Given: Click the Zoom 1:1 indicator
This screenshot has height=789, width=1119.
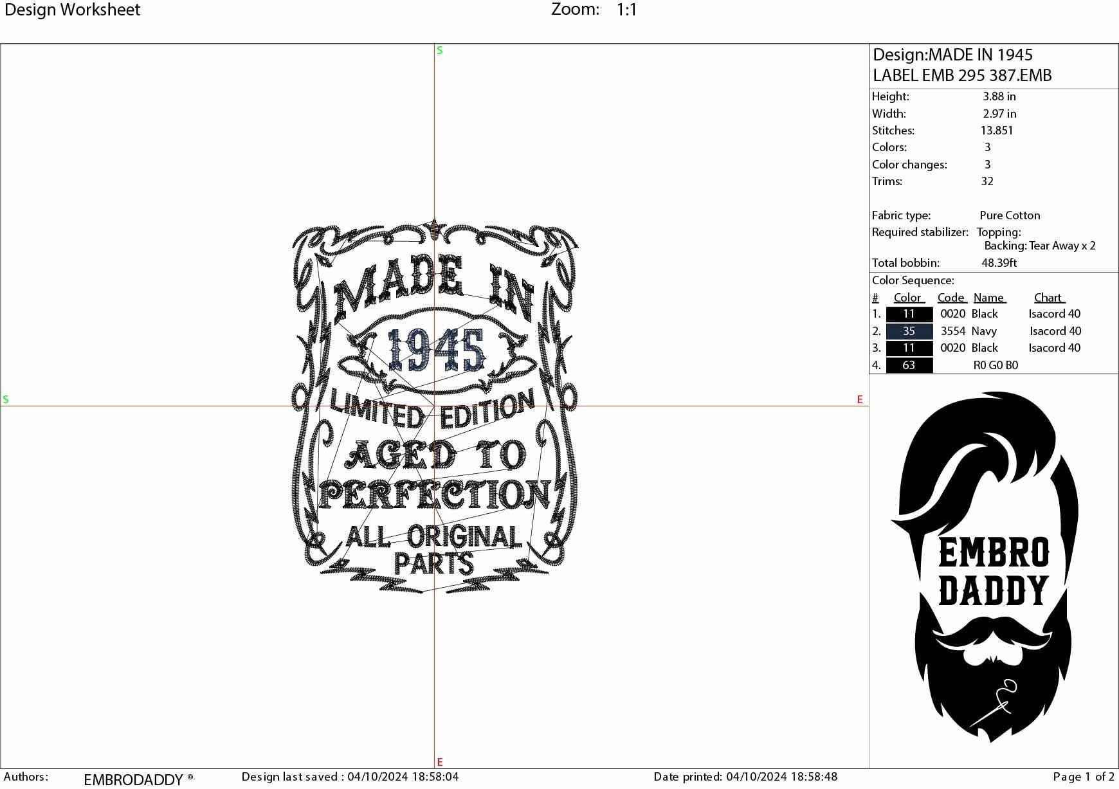Looking at the screenshot, I should coord(592,10).
